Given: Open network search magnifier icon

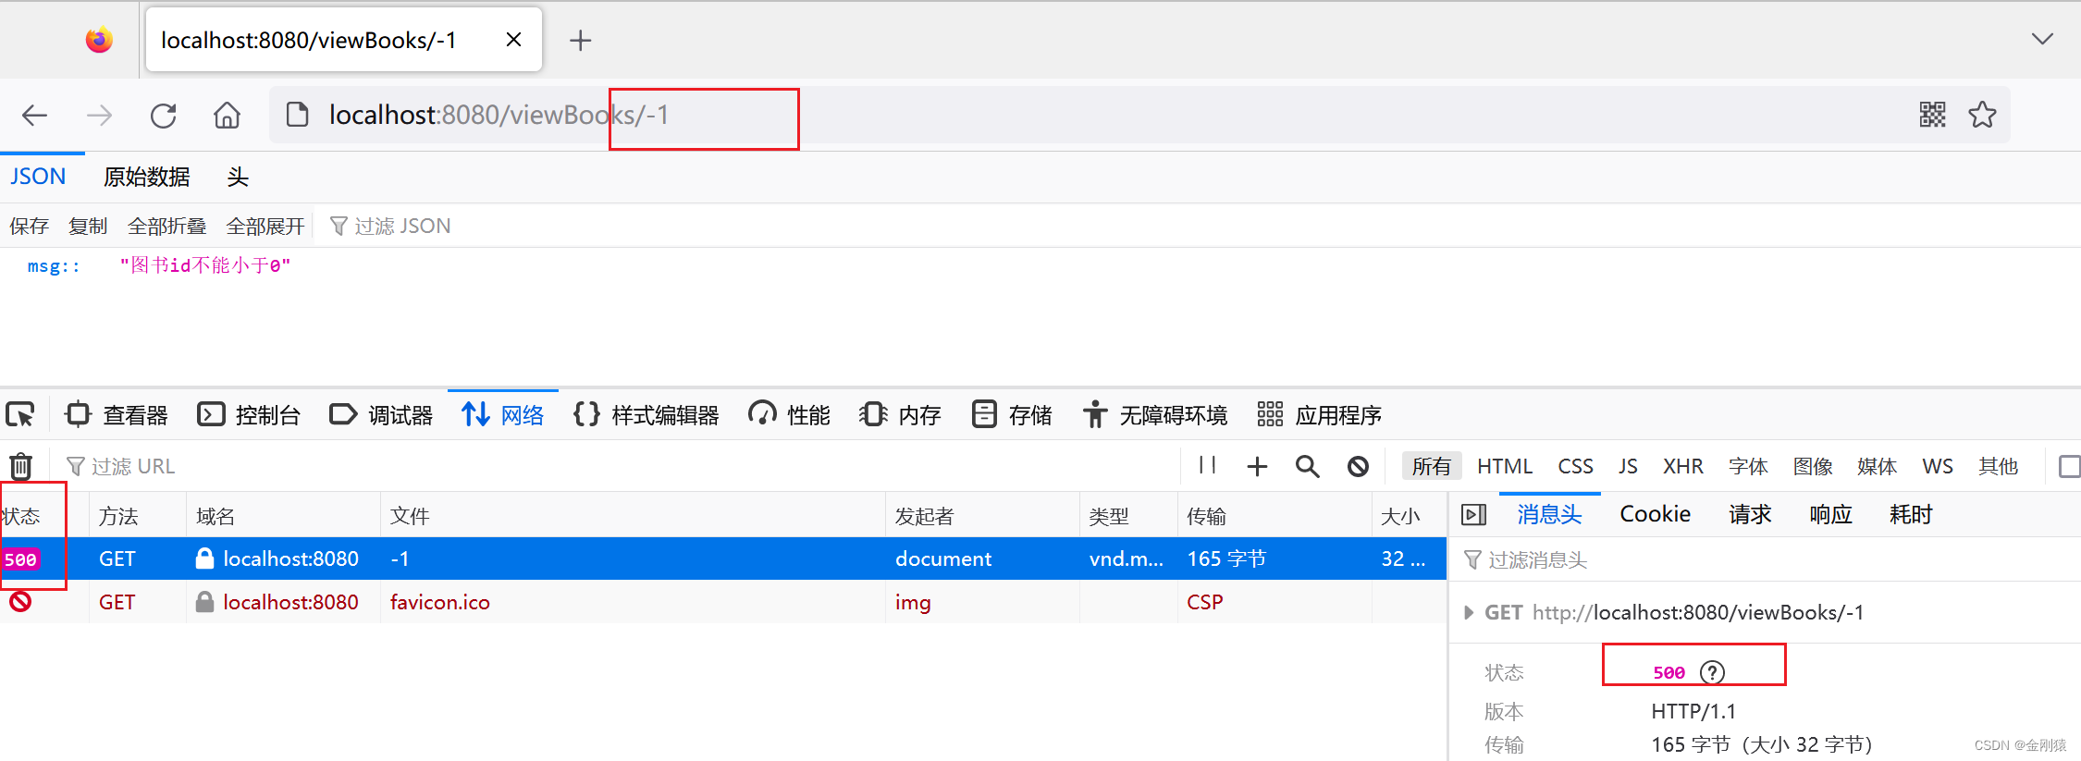Looking at the screenshot, I should (1307, 466).
